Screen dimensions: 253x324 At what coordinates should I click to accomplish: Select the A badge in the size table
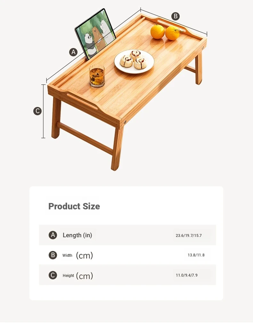coord(53,235)
